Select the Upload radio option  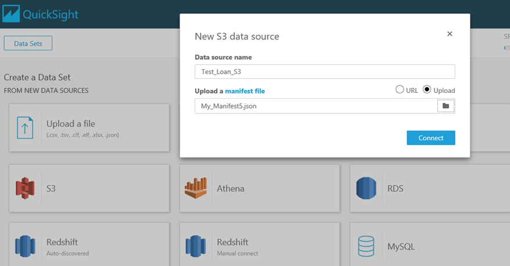coord(427,89)
